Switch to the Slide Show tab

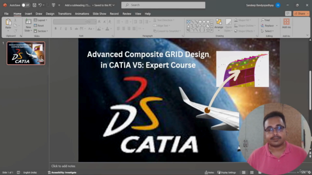[99, 14]
